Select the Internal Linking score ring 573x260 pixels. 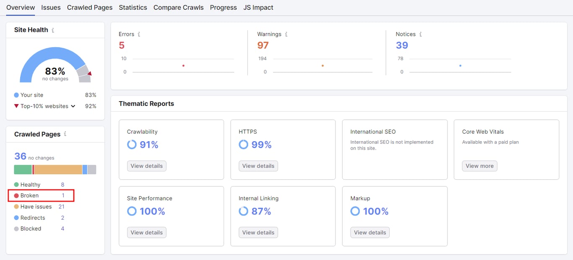click(x=243, y=211)
